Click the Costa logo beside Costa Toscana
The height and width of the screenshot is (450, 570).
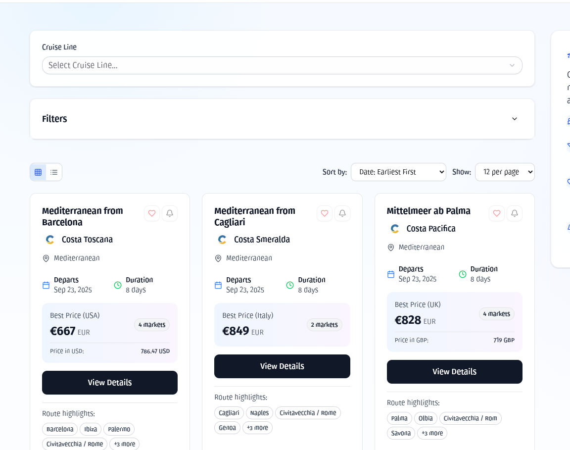[x=50, y=240]
